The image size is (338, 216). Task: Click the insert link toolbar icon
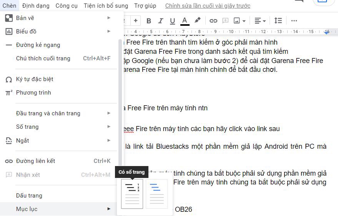click(213, 21)
